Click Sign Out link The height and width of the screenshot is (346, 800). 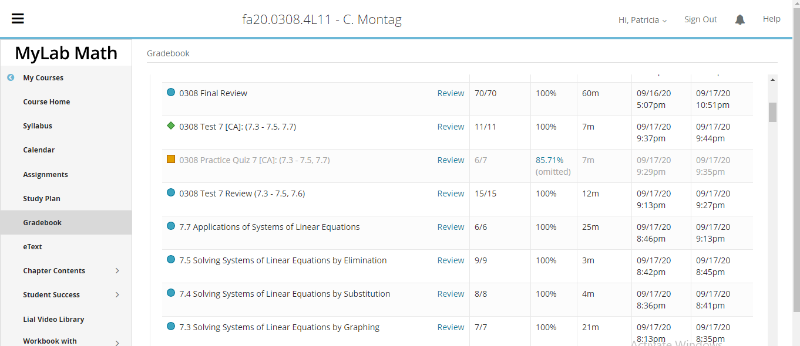[x=700, y=19]
